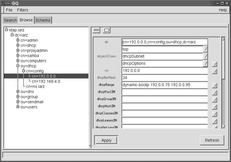The width and height of the screenshot is (231, 162).
Task: Click the arrow button beside the dhcpRange row
Action: (x=215, y=86)
